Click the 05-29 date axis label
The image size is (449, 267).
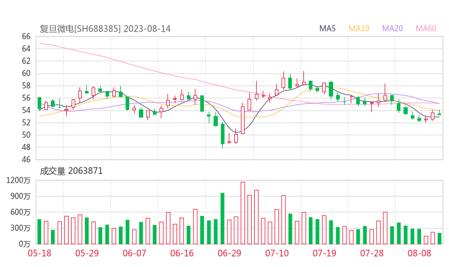(x=87, y=253)
